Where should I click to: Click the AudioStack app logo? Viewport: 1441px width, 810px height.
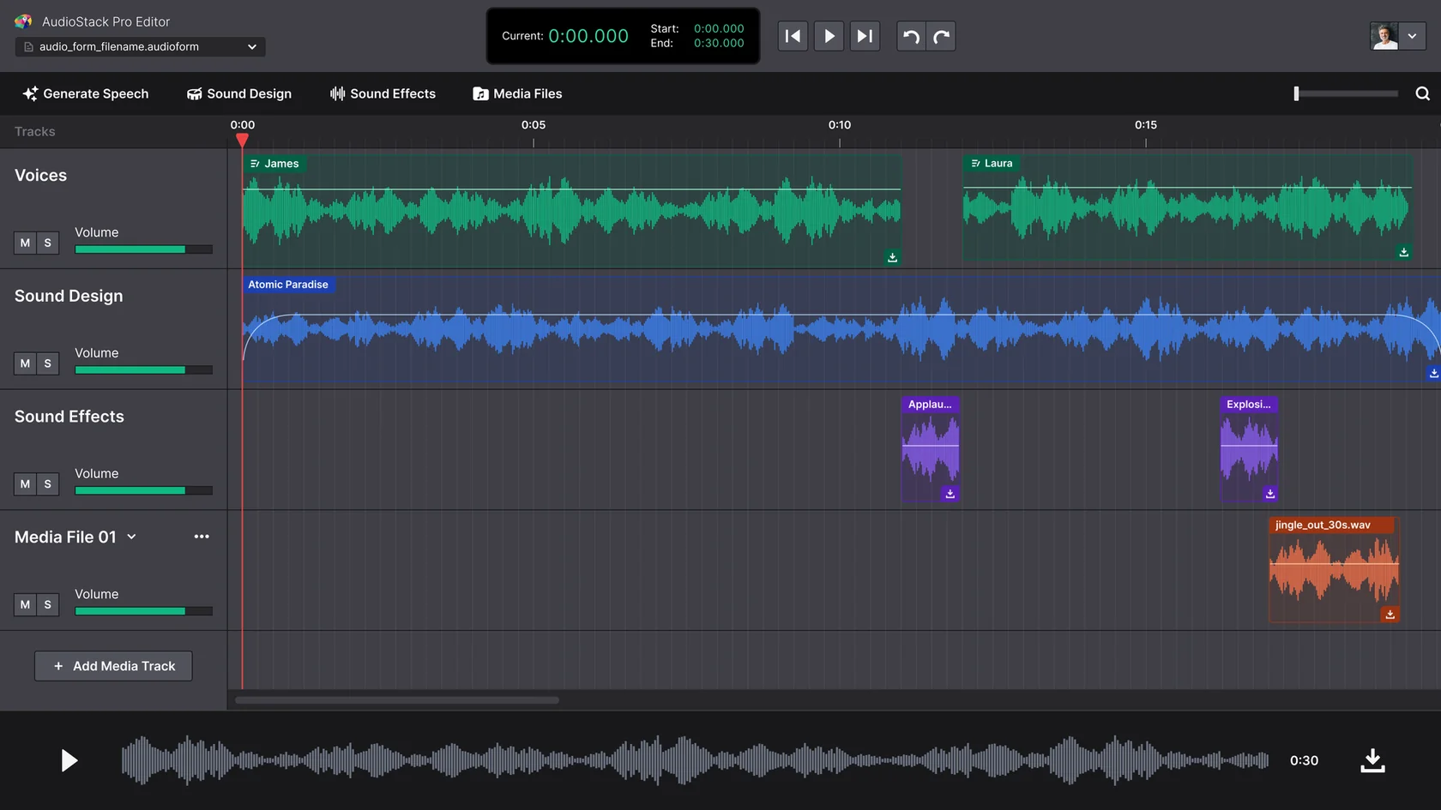coord(23,21)
